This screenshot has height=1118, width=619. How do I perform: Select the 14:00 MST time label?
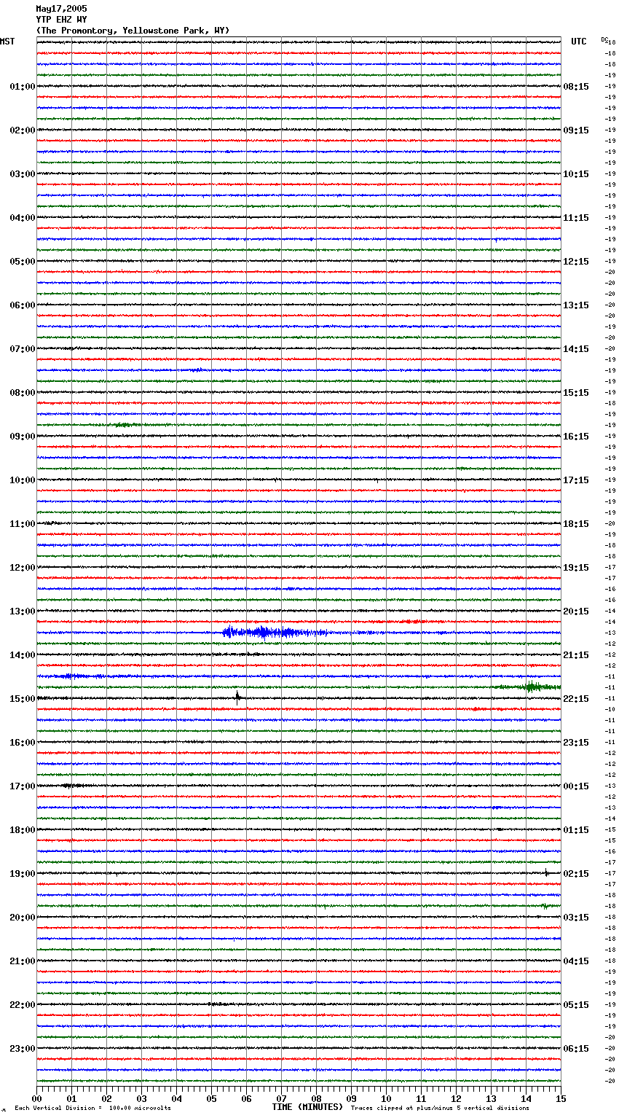(x=23, y=655)
